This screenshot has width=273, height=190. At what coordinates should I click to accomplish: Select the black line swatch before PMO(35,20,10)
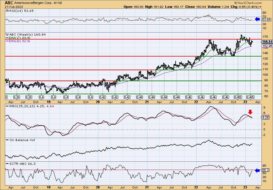click(x=7, y=106)
